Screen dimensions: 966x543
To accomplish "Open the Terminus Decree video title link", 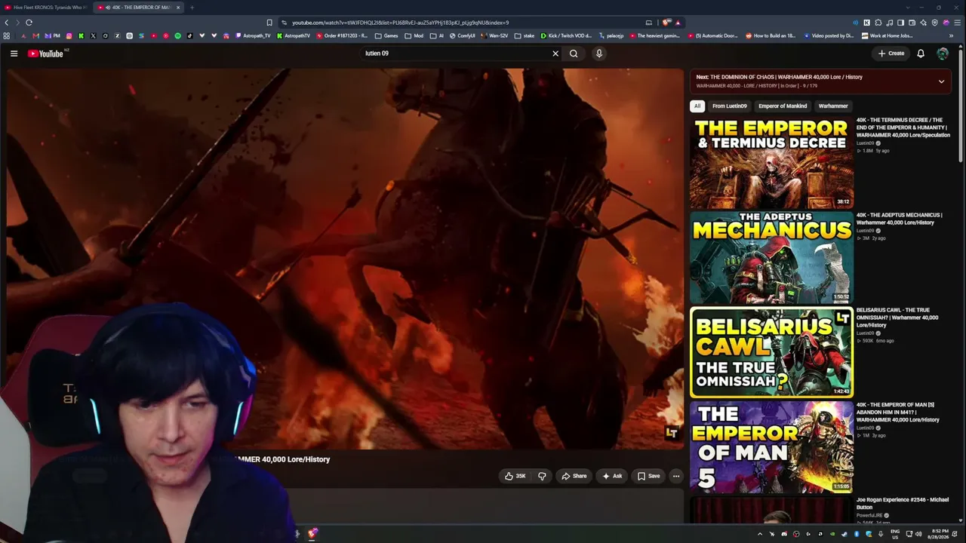I will click(903, 127).
